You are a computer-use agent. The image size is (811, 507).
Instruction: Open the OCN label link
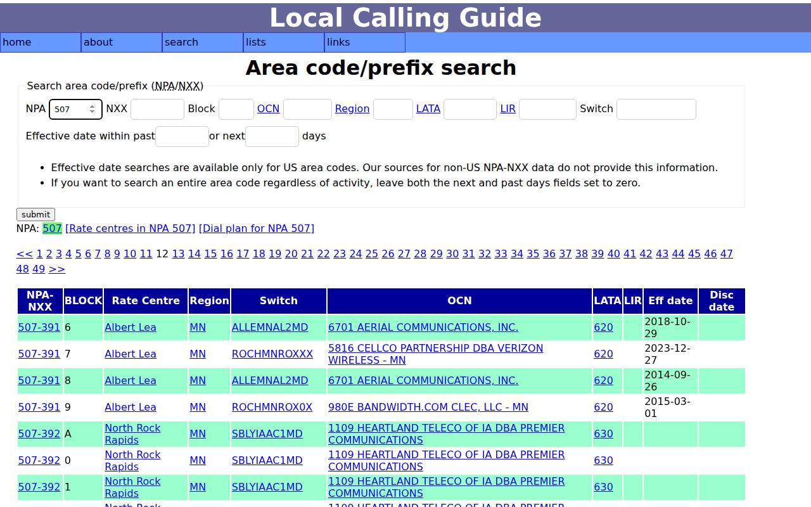tap(268, 109)
